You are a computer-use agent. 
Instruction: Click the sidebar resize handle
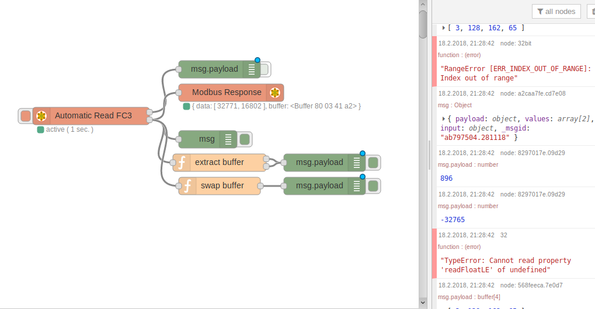pos(430,154)
